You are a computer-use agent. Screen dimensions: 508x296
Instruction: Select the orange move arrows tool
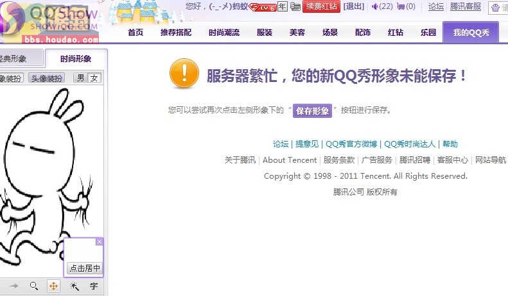point(53,286)
